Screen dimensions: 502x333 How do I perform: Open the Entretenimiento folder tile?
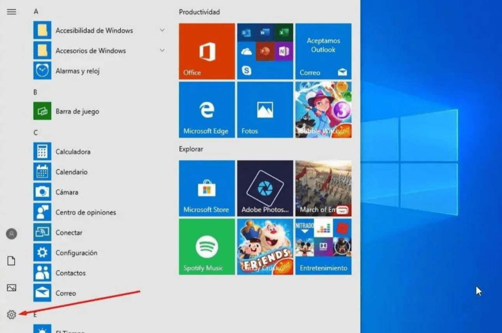click(323, 247)
